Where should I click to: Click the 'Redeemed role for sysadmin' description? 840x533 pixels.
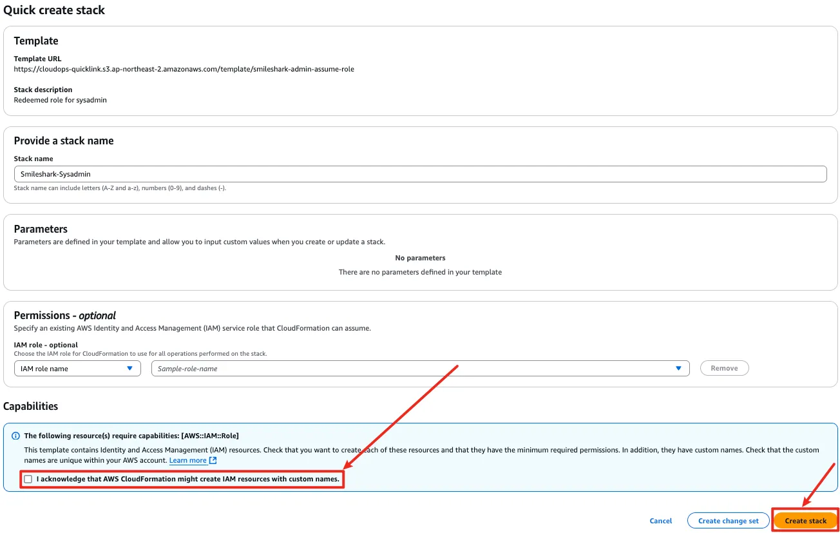coord(60,100)
